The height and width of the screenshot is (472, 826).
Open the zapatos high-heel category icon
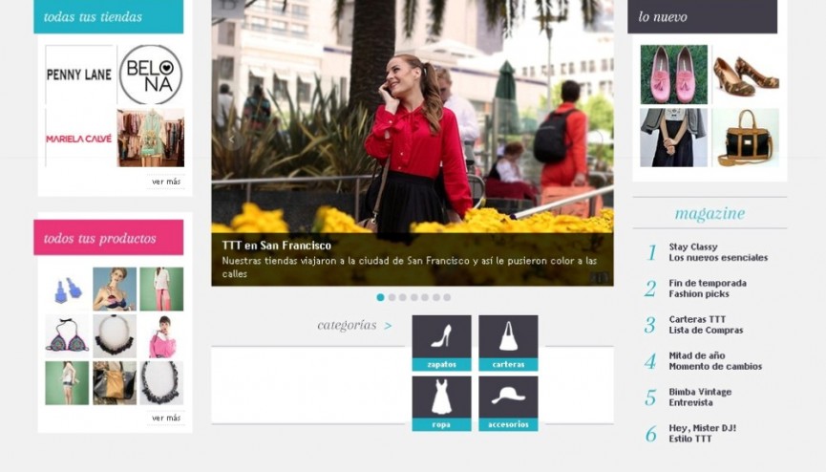[441, 343]
